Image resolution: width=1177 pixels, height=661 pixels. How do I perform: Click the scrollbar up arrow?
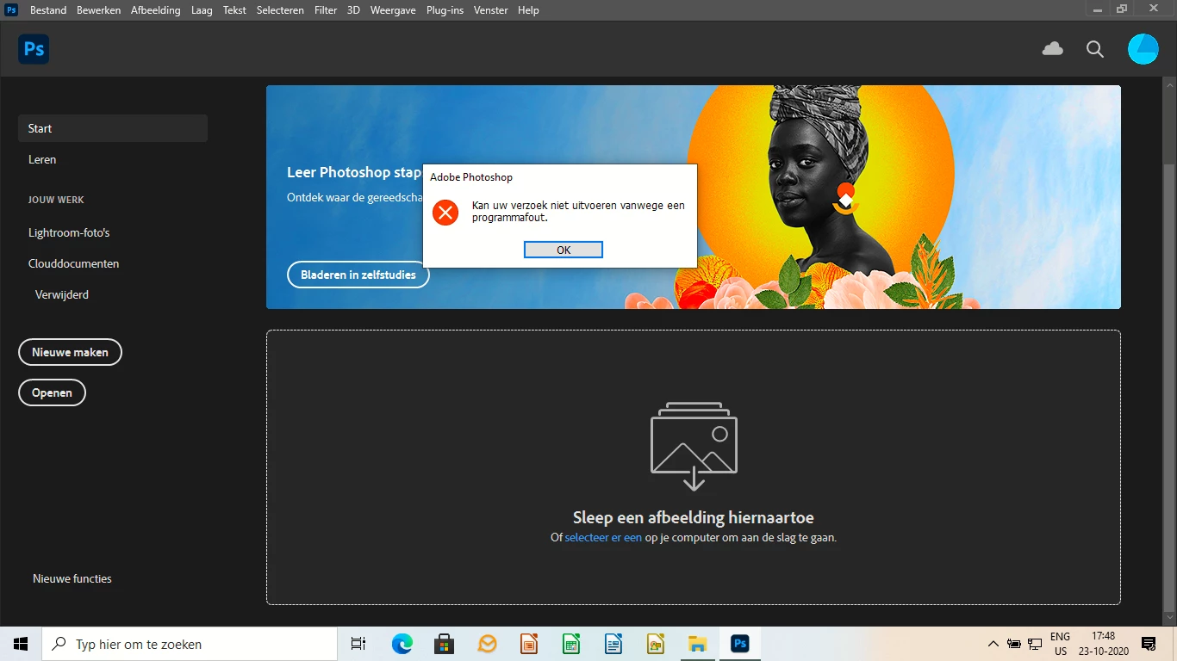[x=1169, y=83]
